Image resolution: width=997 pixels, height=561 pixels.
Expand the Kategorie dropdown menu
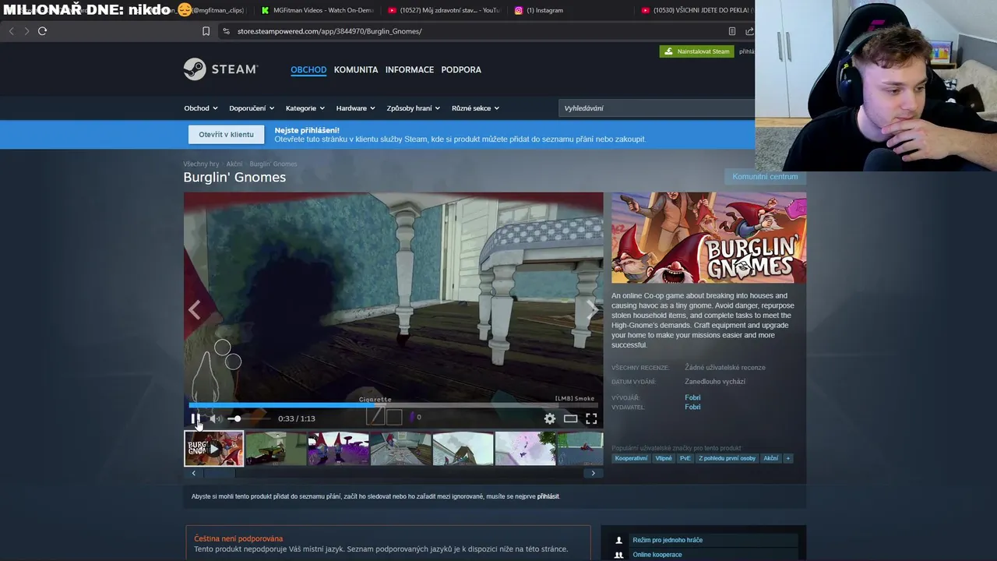click(x=305, y=108)
